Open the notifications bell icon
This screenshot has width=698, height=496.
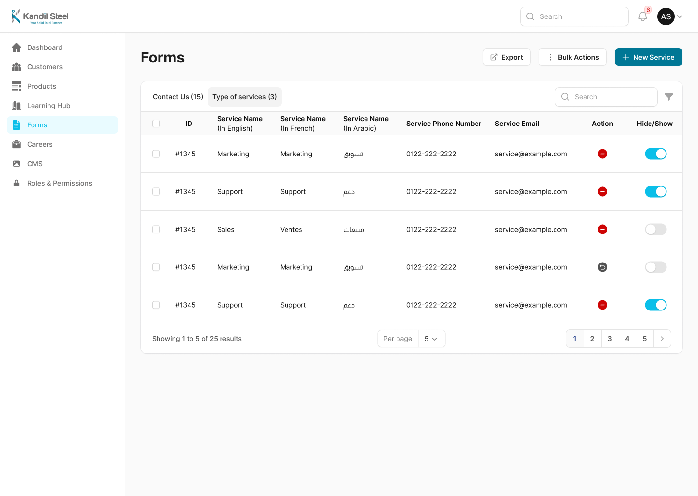coord(643,16)
